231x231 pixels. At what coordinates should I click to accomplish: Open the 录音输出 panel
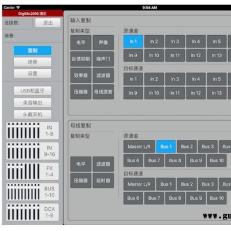(x=32, y=103)
